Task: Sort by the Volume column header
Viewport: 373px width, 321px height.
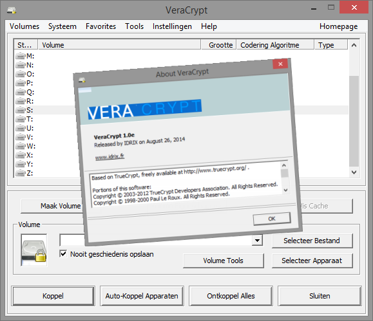Action: point(119,45)
